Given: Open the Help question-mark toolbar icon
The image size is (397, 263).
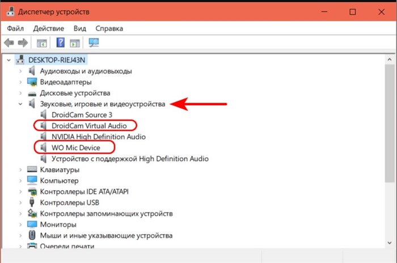Looking at the screenshot, I should tap(60, 43).
